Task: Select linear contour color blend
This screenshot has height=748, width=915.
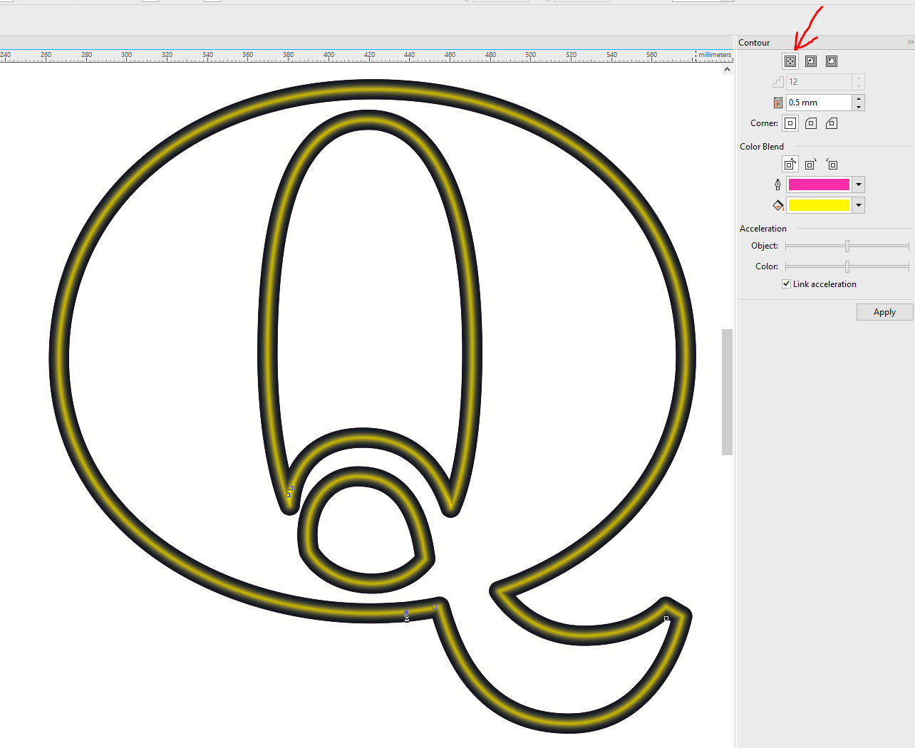Action: (790, 165)
